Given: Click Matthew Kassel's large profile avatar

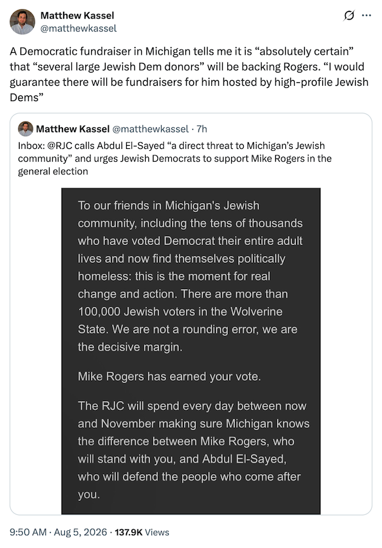Looking at the screenshot, I should 22,22.
